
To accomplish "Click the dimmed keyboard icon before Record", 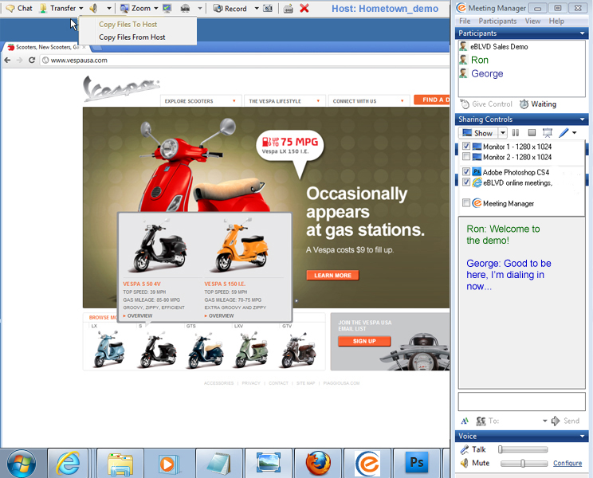I will click(x=185, y=8).
